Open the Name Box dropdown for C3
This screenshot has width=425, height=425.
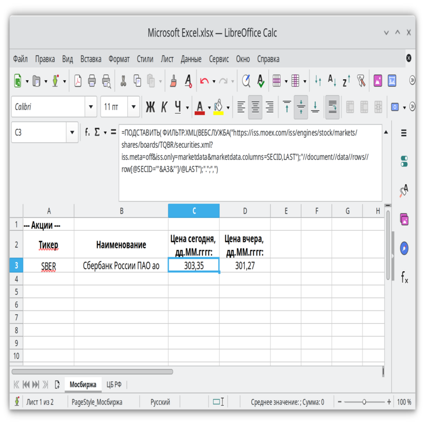click(72, 132)
